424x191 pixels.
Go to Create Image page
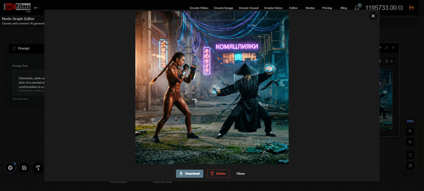pyautogui.click(x=223, y=8)
